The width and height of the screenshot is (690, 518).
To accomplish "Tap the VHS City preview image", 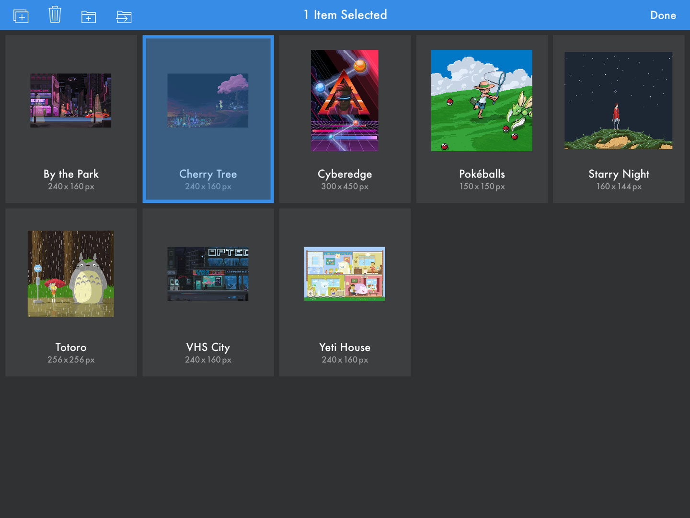I will (x=208, y=274).
